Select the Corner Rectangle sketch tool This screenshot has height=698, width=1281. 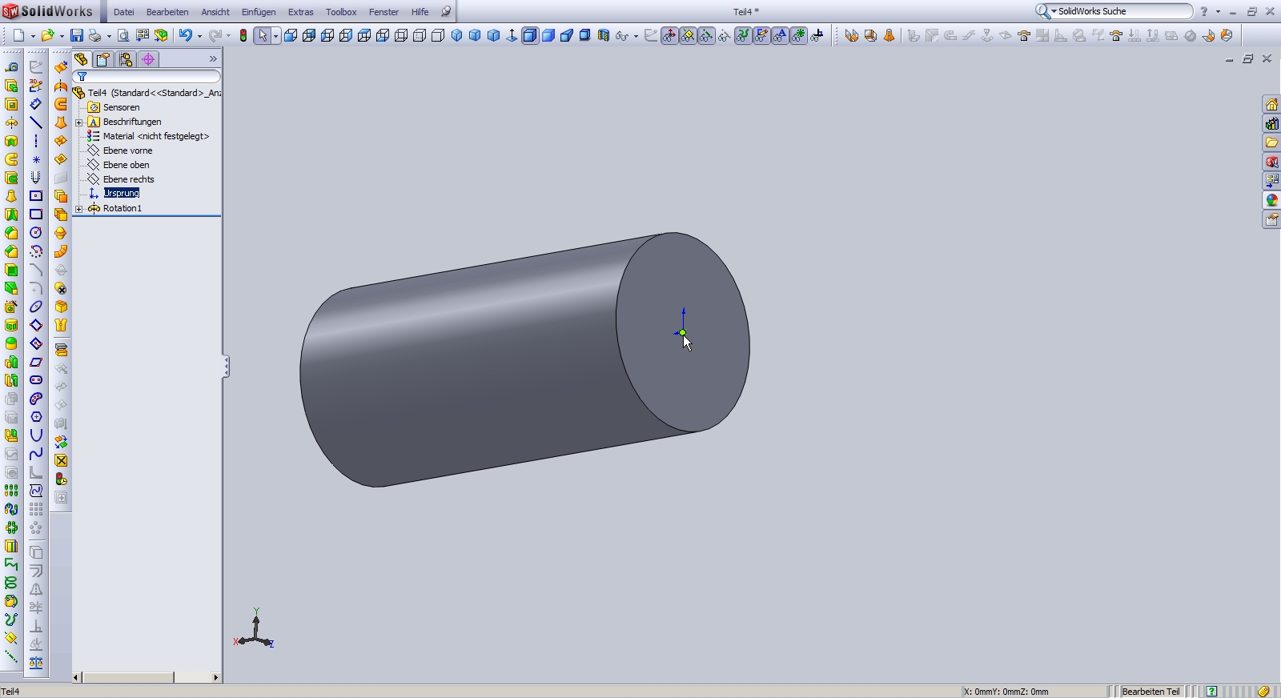(36, 215)
